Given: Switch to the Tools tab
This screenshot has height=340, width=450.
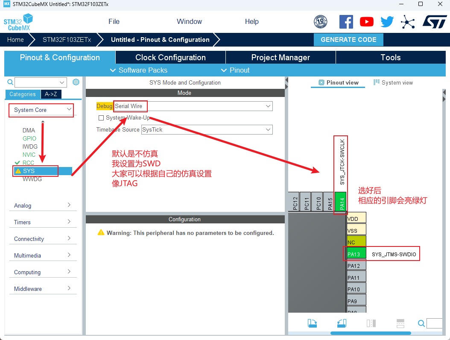Looking at the screenshot, I should click(x=391, y=57).
